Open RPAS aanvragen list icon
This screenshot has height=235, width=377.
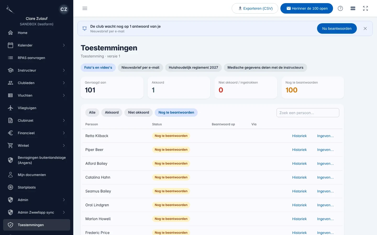pyautogui.click(x=10, y=58)
